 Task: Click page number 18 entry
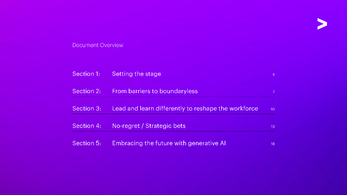click(x=272, y=144)
